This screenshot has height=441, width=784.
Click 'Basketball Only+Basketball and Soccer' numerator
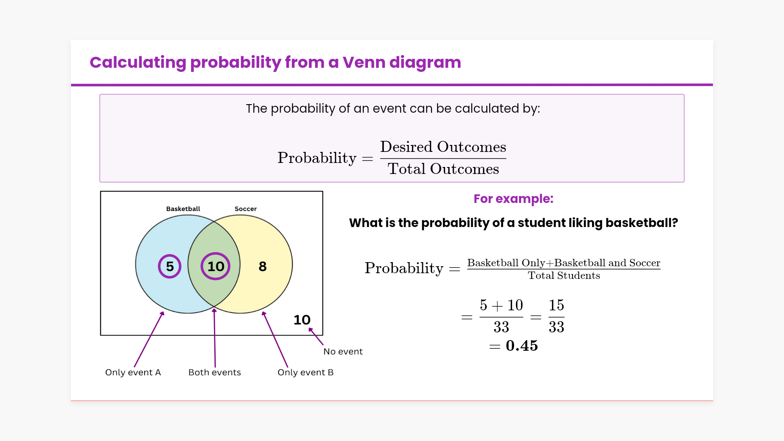click(x=563, y=263)
